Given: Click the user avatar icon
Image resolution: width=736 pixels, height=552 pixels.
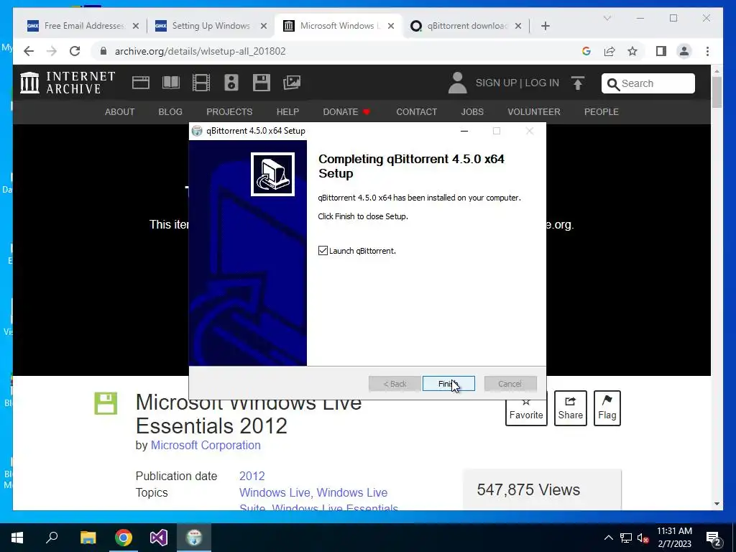Looking at the screenshot, I should click(458, 83).
